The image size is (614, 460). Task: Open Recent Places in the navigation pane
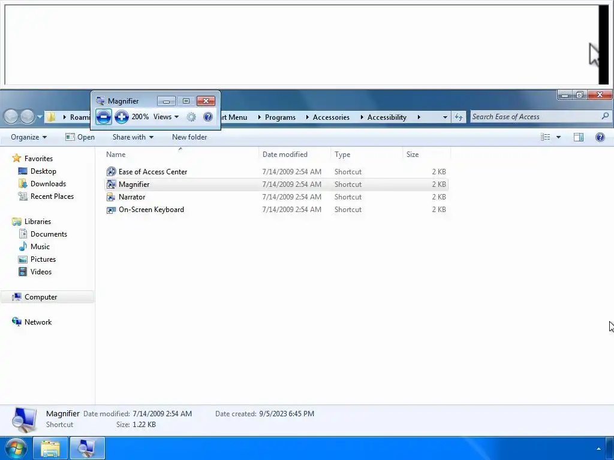[x=52, y=196]
